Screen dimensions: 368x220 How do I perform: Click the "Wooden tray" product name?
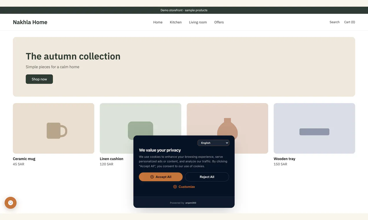point(285,159)
